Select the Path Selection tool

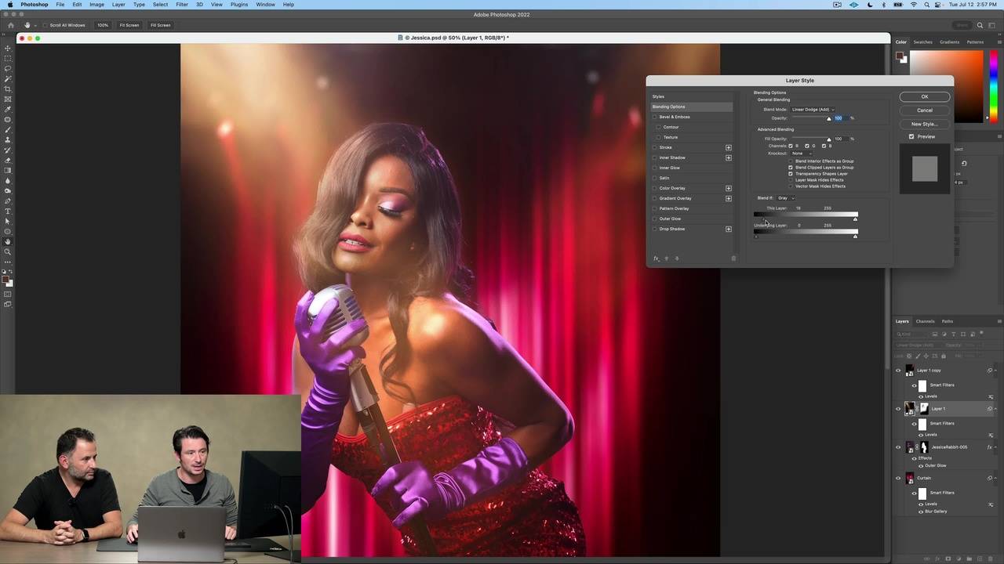pyautogui.click(x=8, y=222)
